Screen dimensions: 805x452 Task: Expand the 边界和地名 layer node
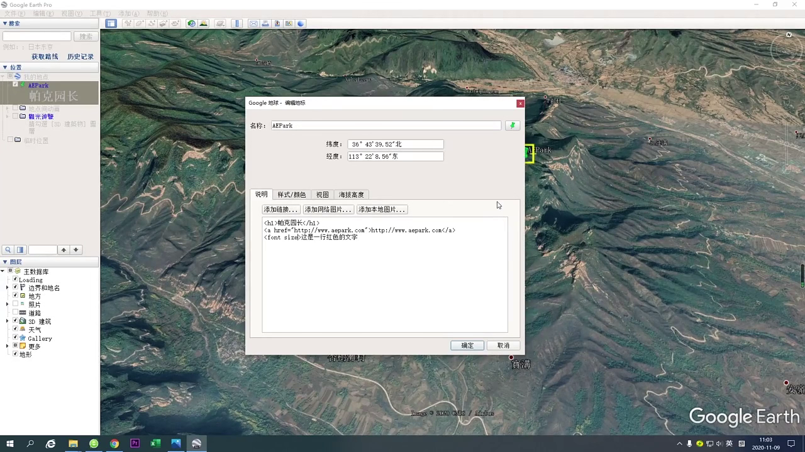(8, 288)
